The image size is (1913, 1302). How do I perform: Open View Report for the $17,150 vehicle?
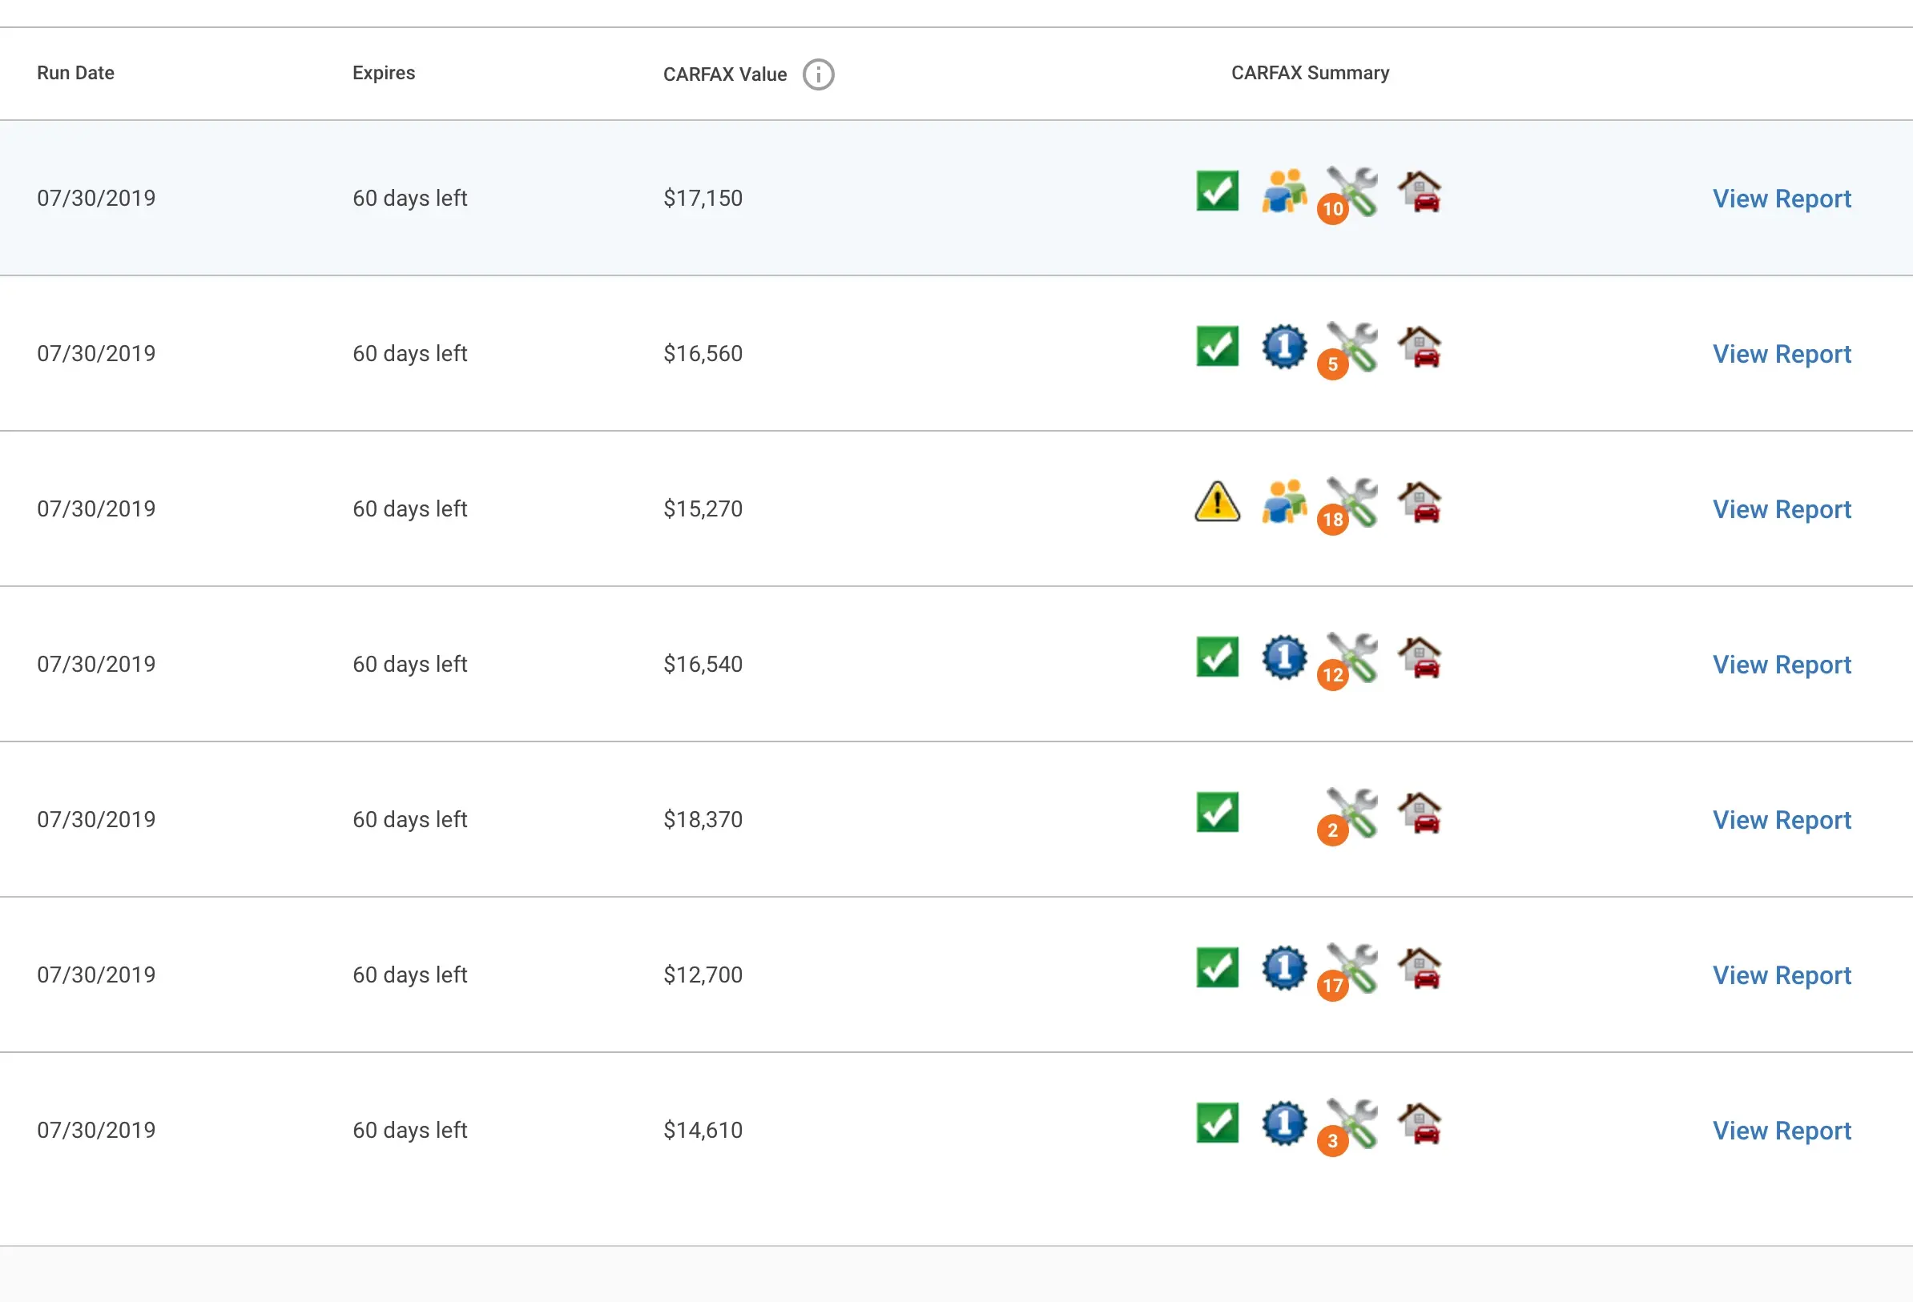point(1782,199)
